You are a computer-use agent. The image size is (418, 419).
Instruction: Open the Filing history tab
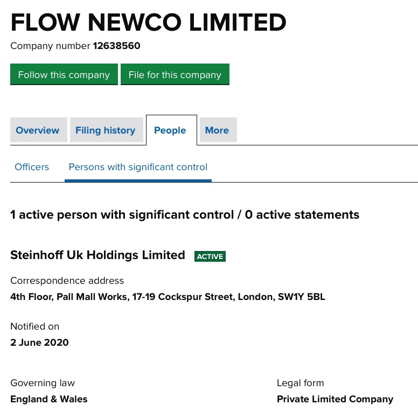click(105, 130)
